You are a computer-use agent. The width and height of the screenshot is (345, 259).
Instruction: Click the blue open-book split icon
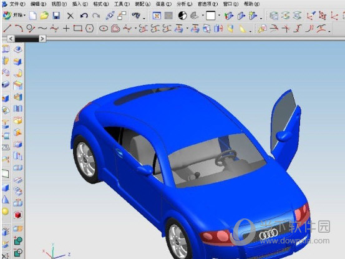point(18,109)
